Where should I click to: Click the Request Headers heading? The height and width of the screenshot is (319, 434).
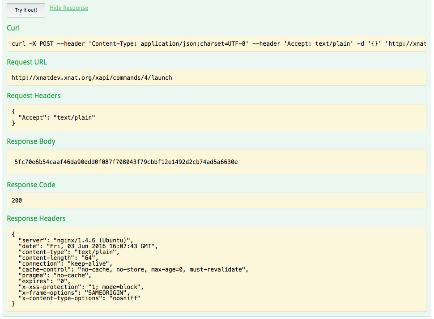(34, 95)
